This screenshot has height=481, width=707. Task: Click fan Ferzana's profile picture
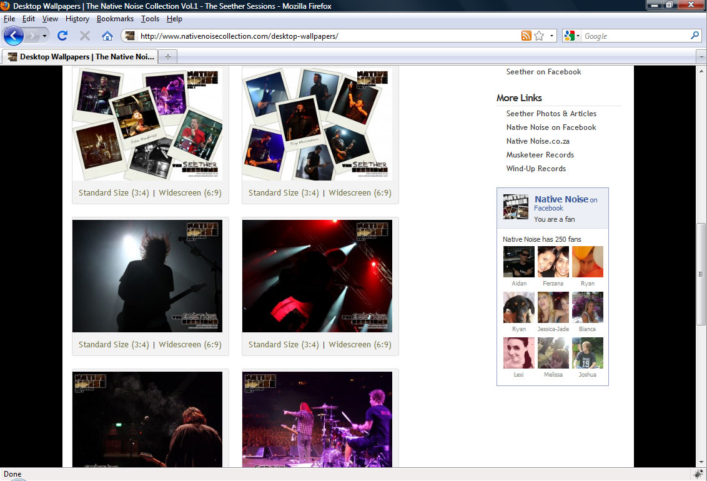click(553, 262)
